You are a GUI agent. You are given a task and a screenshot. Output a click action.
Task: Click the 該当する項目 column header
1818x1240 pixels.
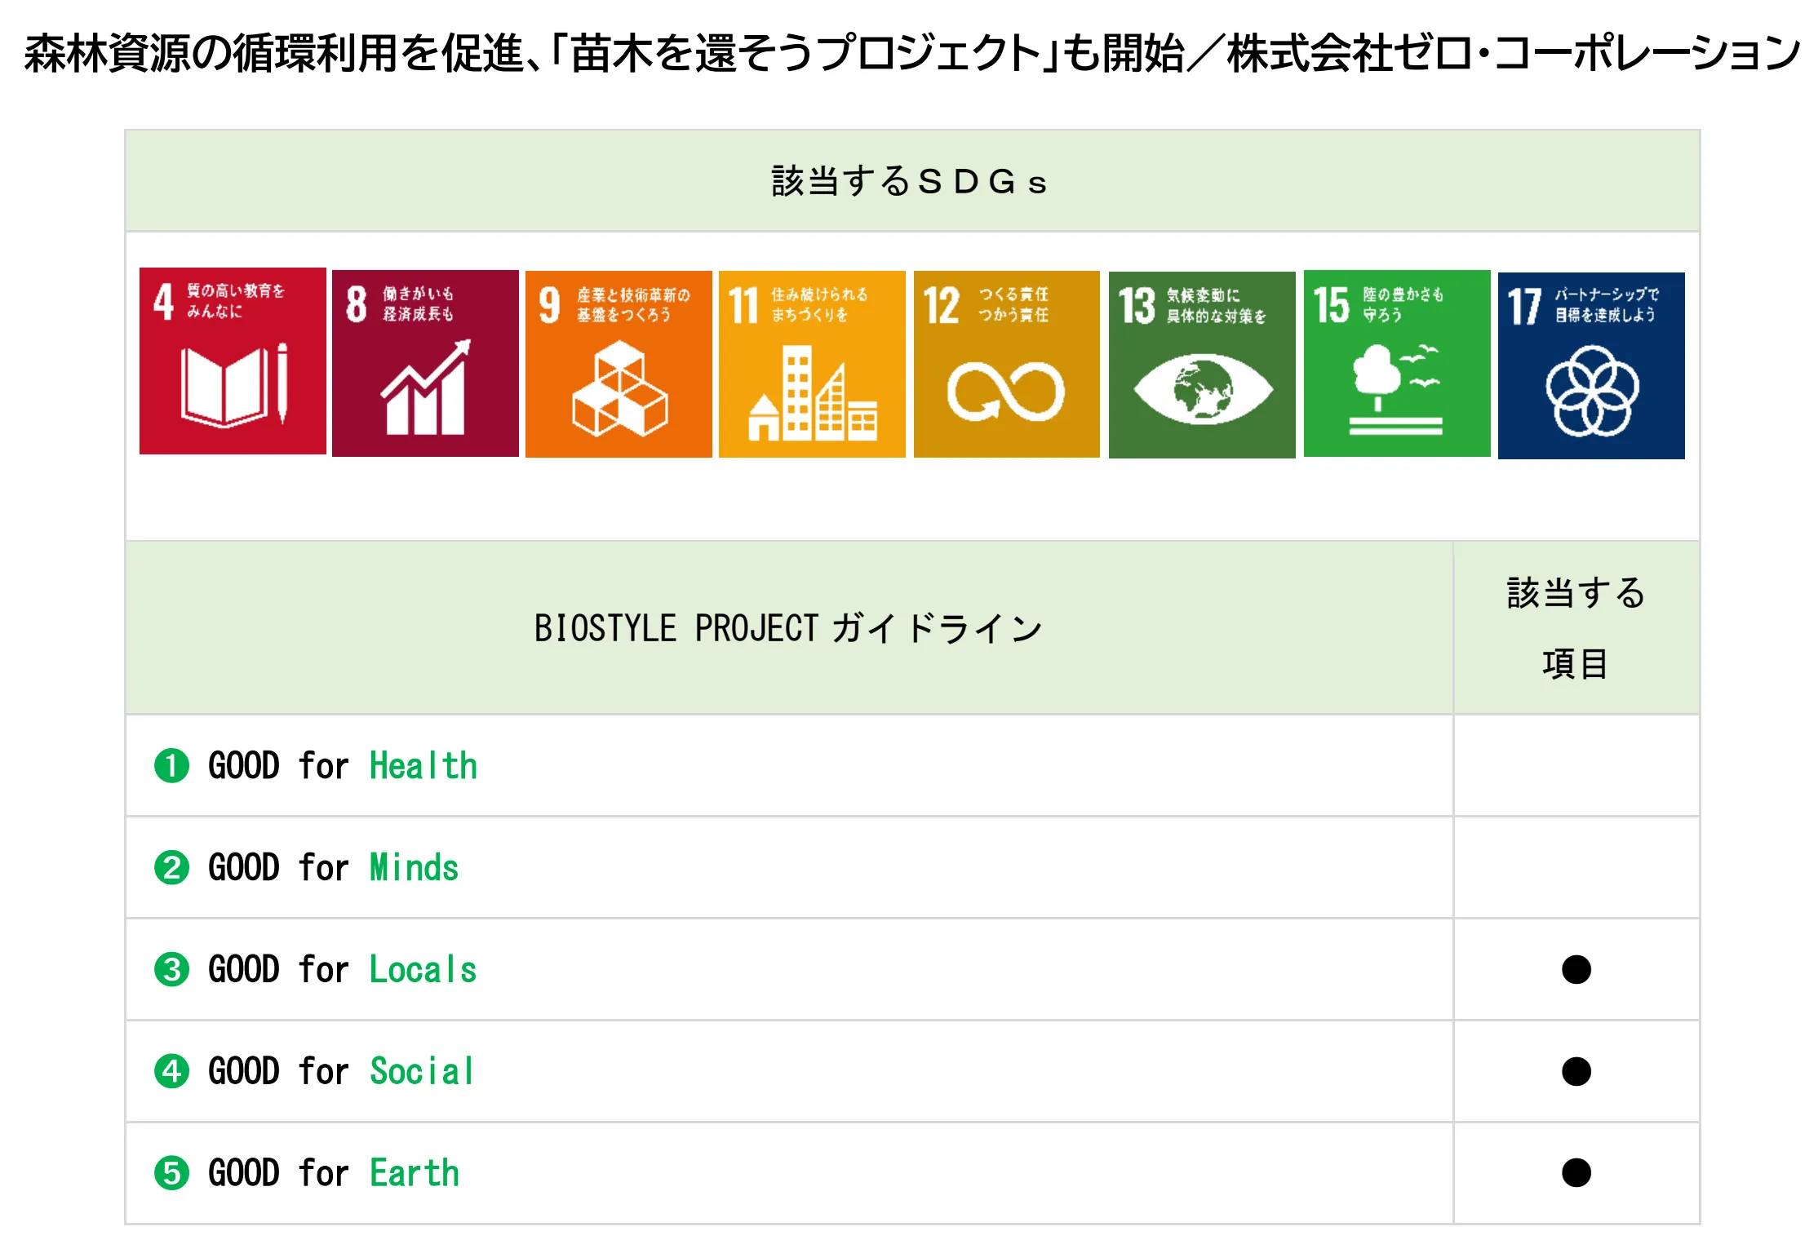point(1576,628)
